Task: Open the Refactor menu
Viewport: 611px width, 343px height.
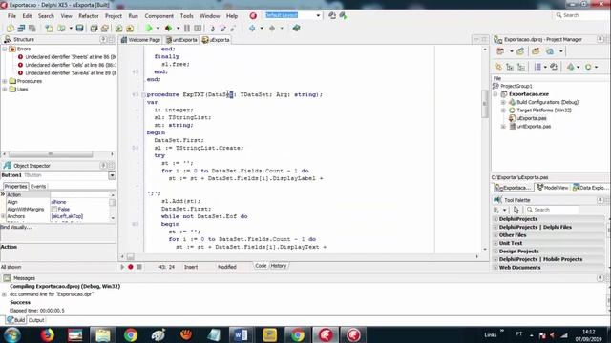Action: [x=89, y=16]
